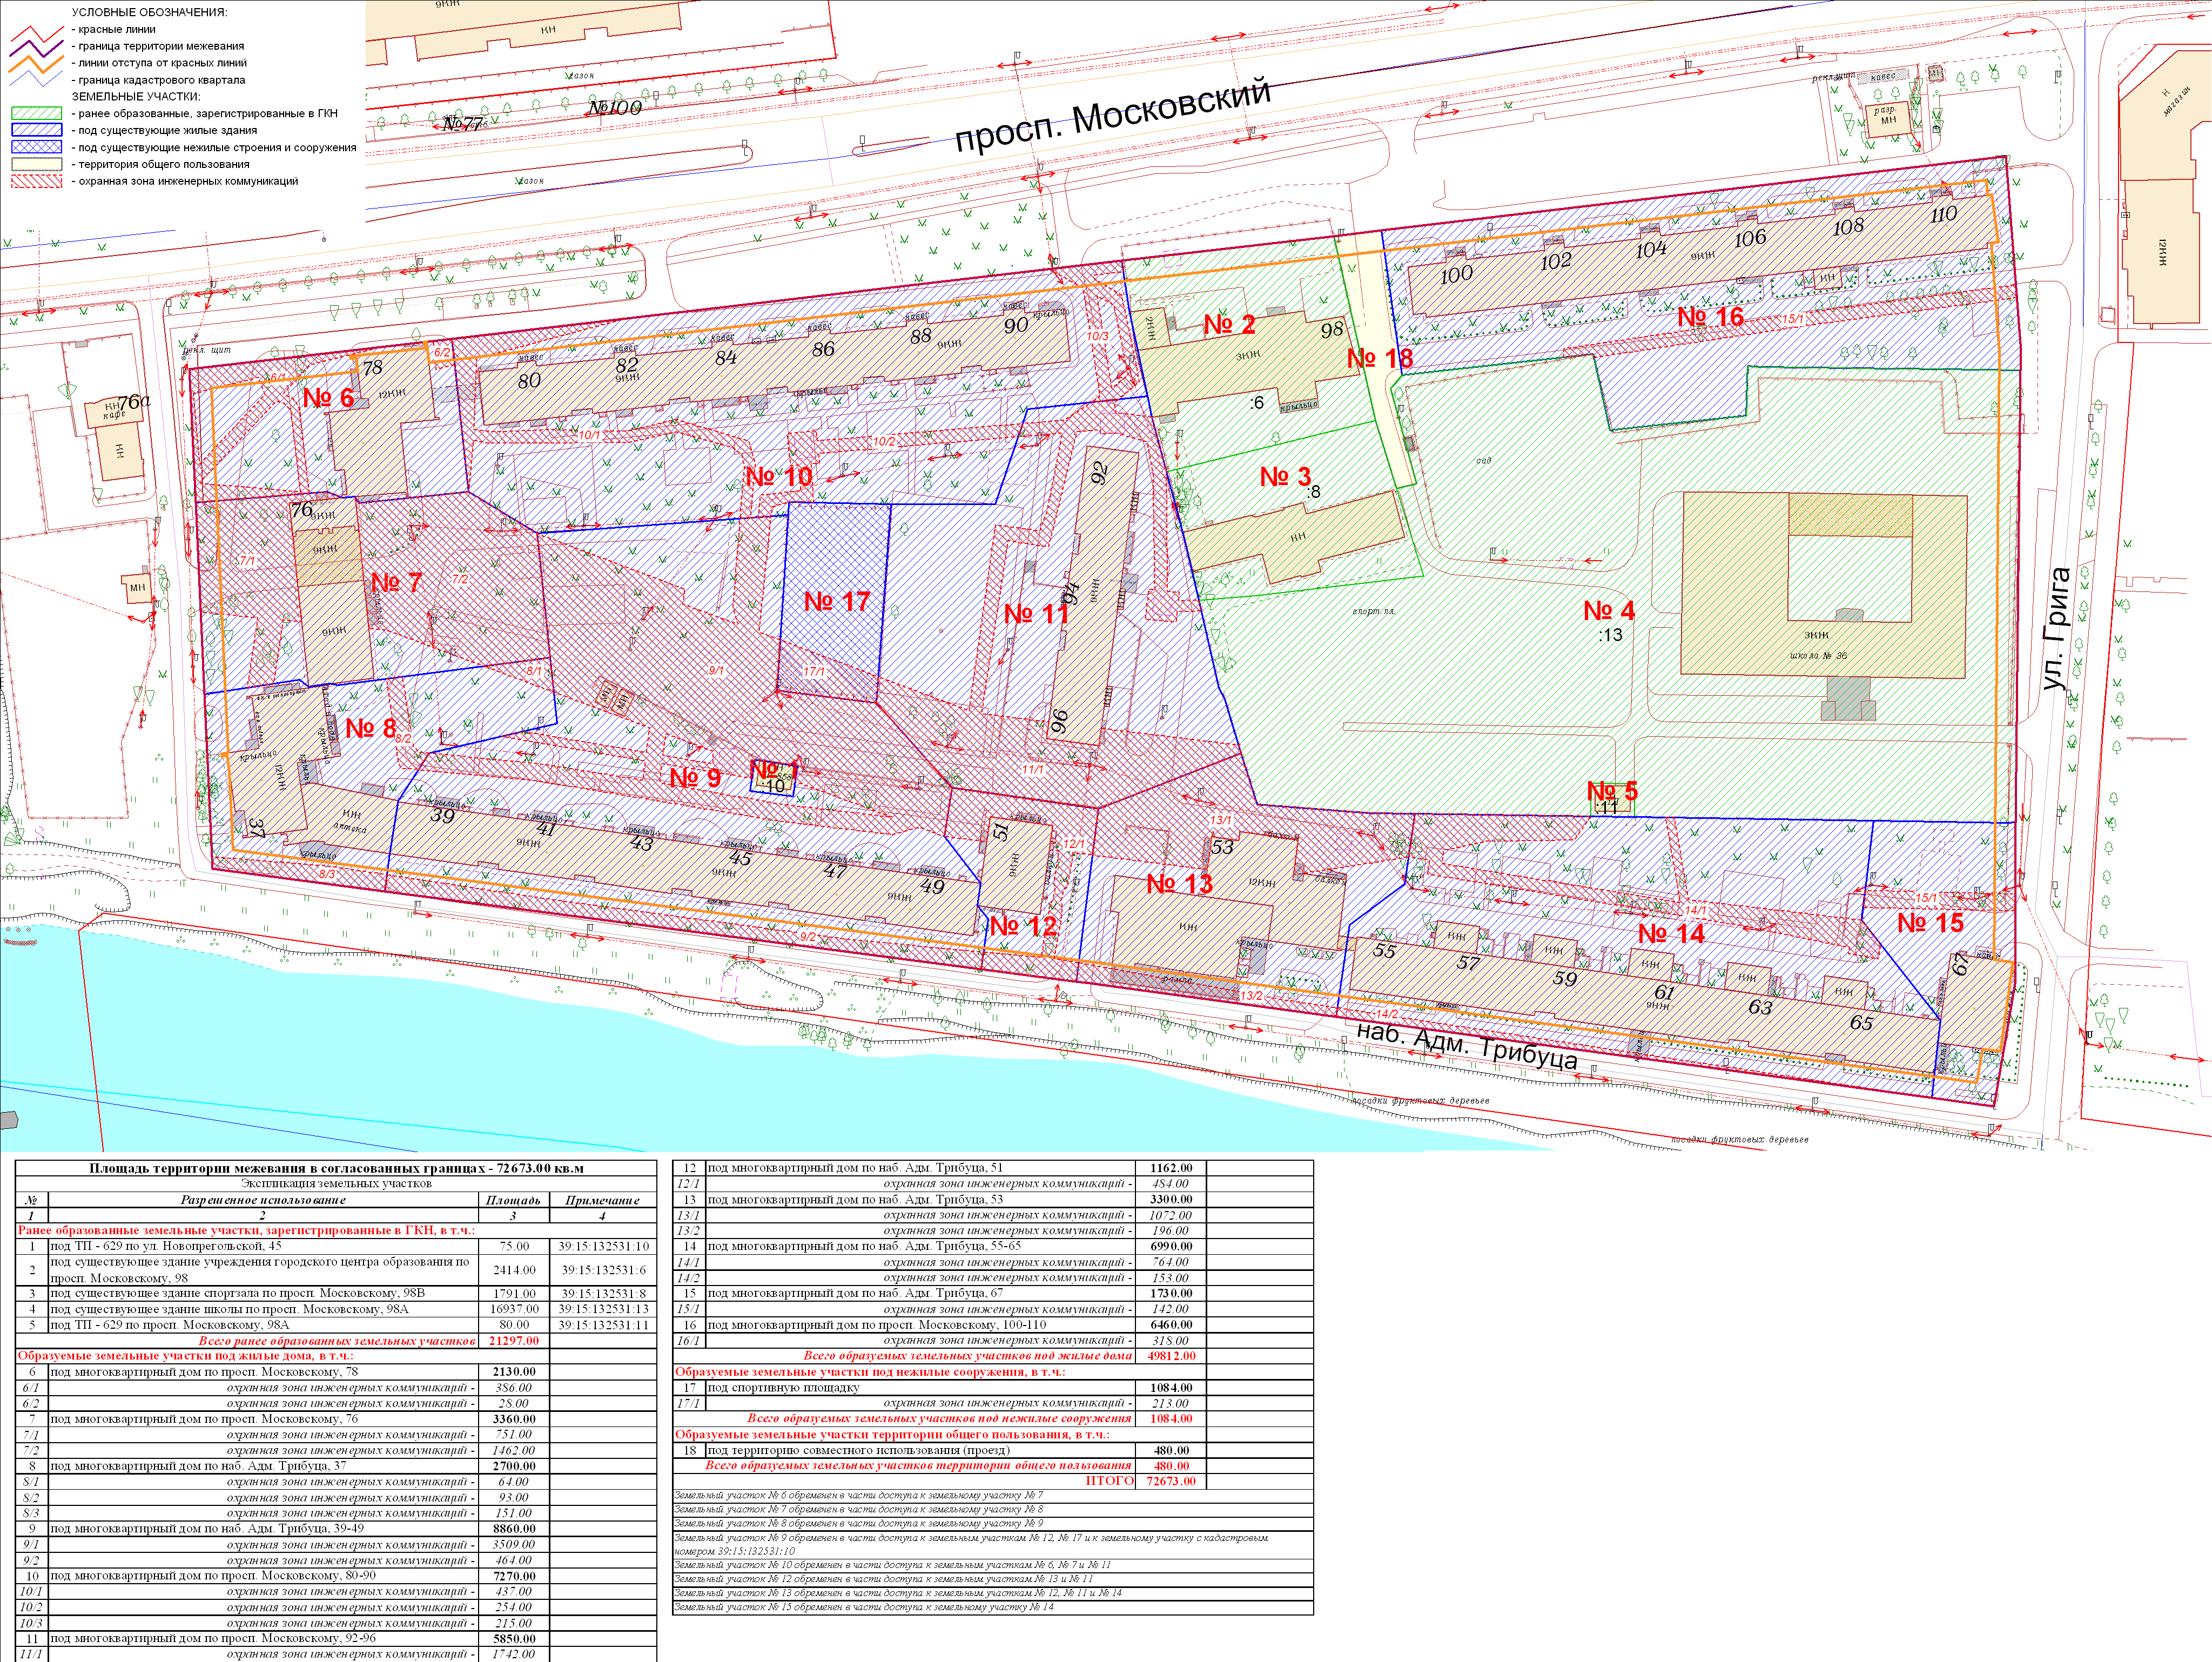Viewport: 2212px width, 1662px height.
Task: Click the beige common-use territory swatch
Action: coord(36,165)
